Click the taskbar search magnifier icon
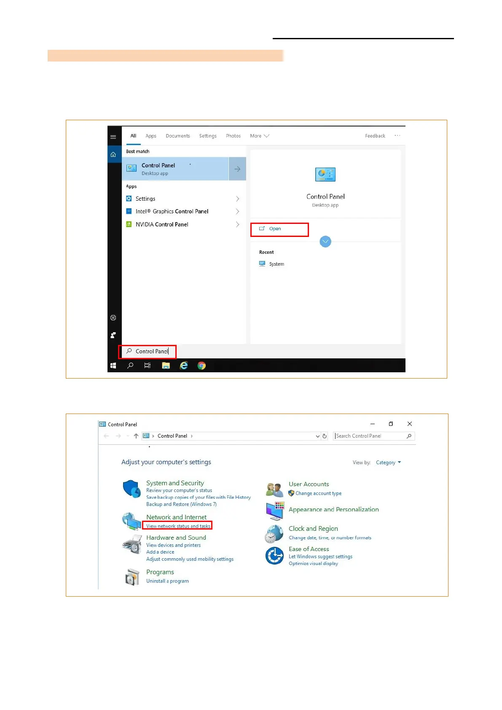 coord(130,366)
